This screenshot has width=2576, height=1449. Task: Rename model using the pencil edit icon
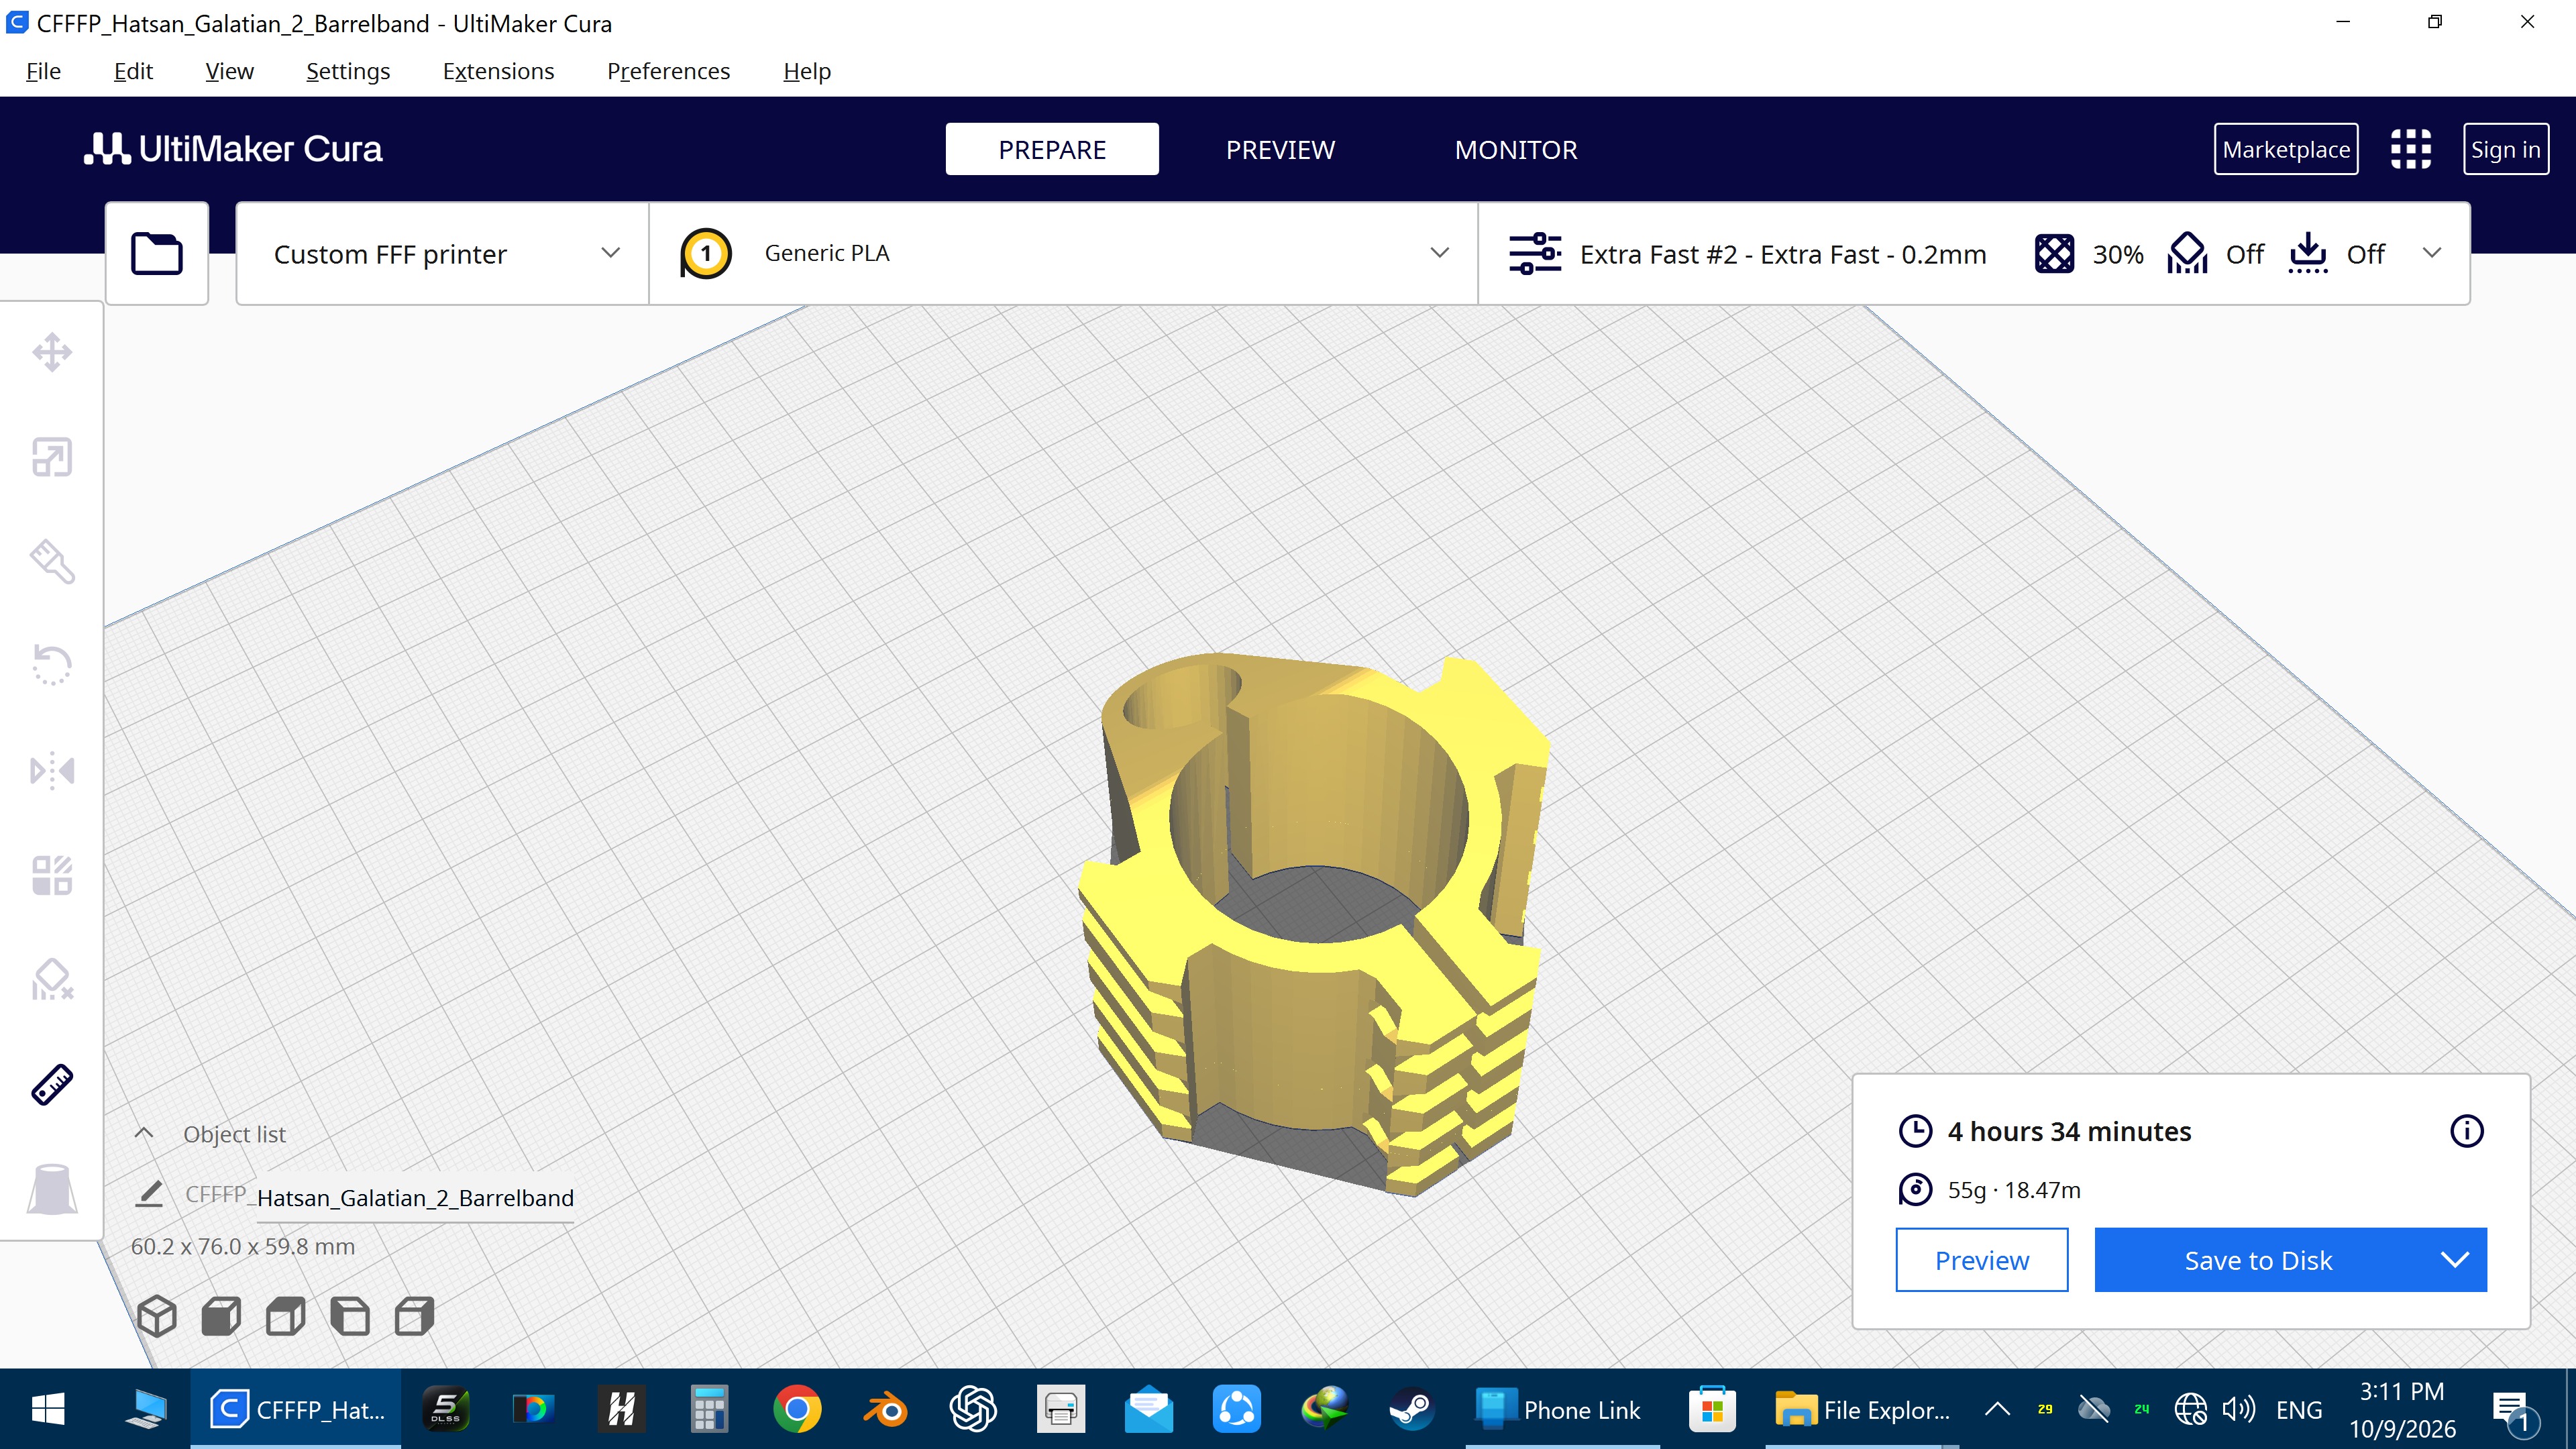click(149, 1194)
